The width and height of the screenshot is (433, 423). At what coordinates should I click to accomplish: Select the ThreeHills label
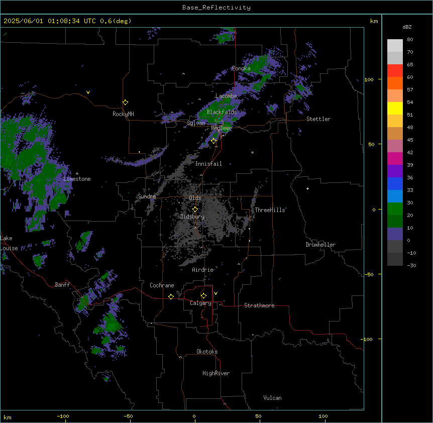pyautogui.click(x=270, y=210)
